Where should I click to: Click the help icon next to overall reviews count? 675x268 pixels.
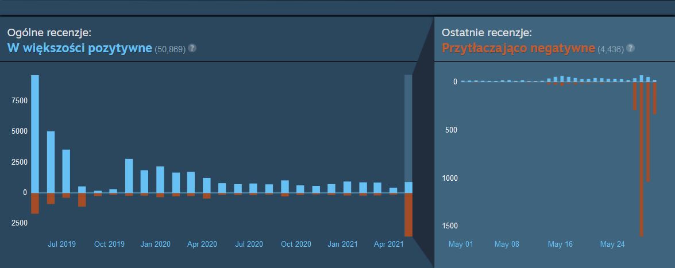[x=192, y=48]
